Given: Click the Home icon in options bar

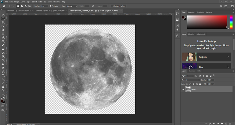Looking at the screenshot, I should tap(4, 6).
